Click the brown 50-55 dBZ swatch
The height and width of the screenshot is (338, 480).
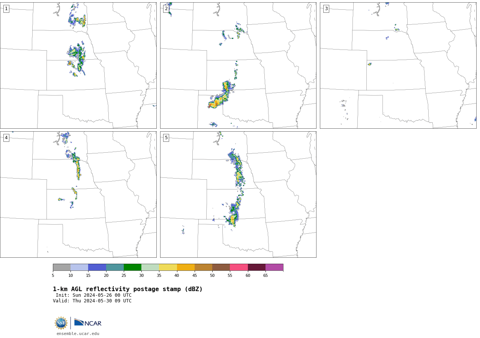221,267
